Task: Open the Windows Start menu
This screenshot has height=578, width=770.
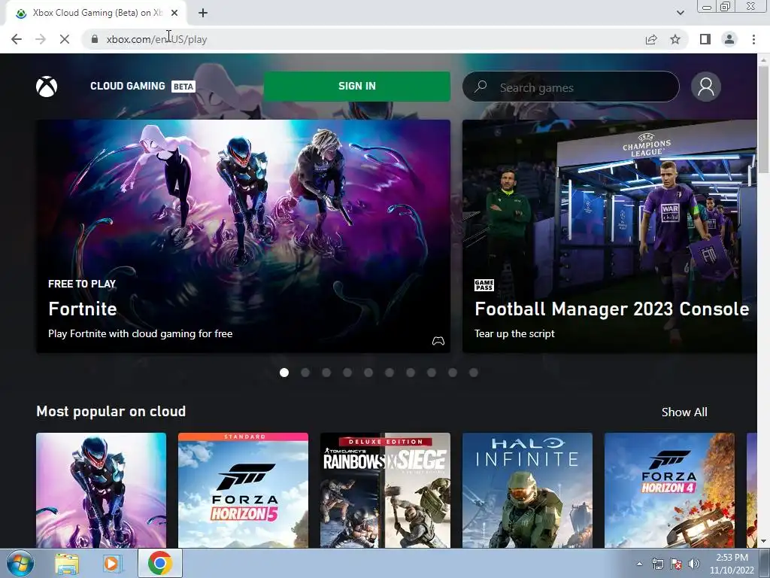Action: (20, 563)
